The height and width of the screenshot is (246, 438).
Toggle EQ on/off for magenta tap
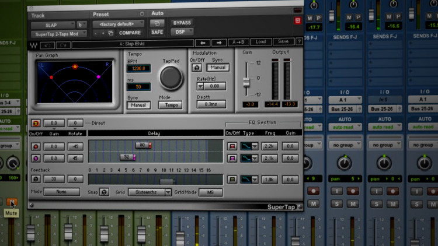[232, 159]
